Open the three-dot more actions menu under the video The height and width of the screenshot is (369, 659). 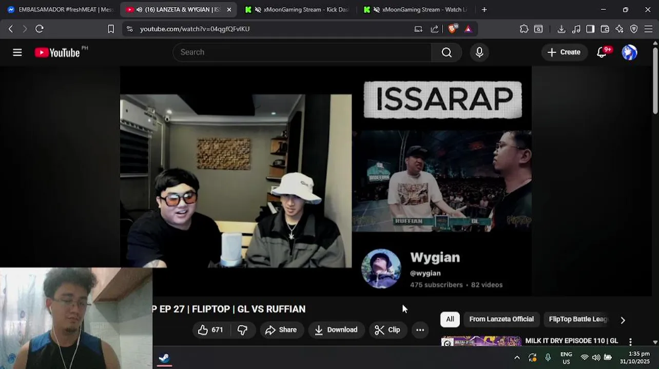point(420,330)
